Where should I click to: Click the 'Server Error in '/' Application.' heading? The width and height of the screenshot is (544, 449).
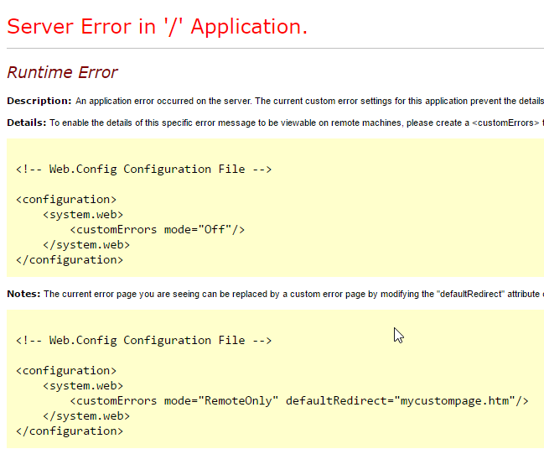(x=157, y=26)
